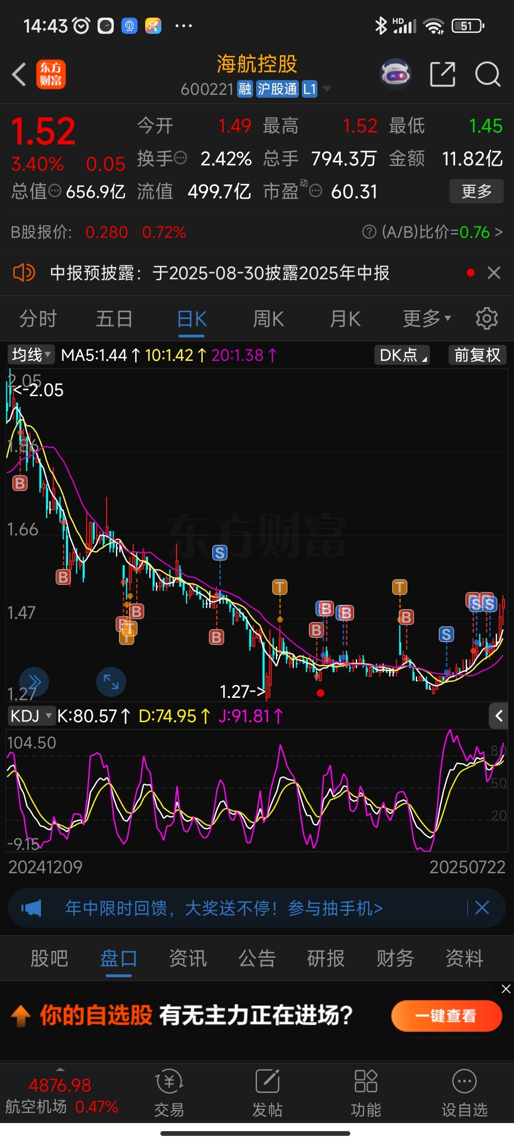
Task: Tap the 换手 info icon
Action: [x=180, y=158]
